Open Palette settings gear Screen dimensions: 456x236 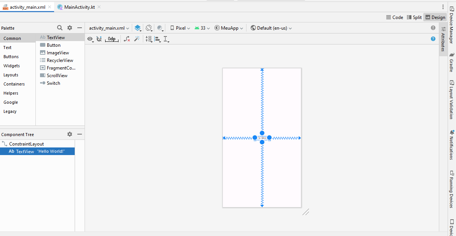(x=70, y=28)
